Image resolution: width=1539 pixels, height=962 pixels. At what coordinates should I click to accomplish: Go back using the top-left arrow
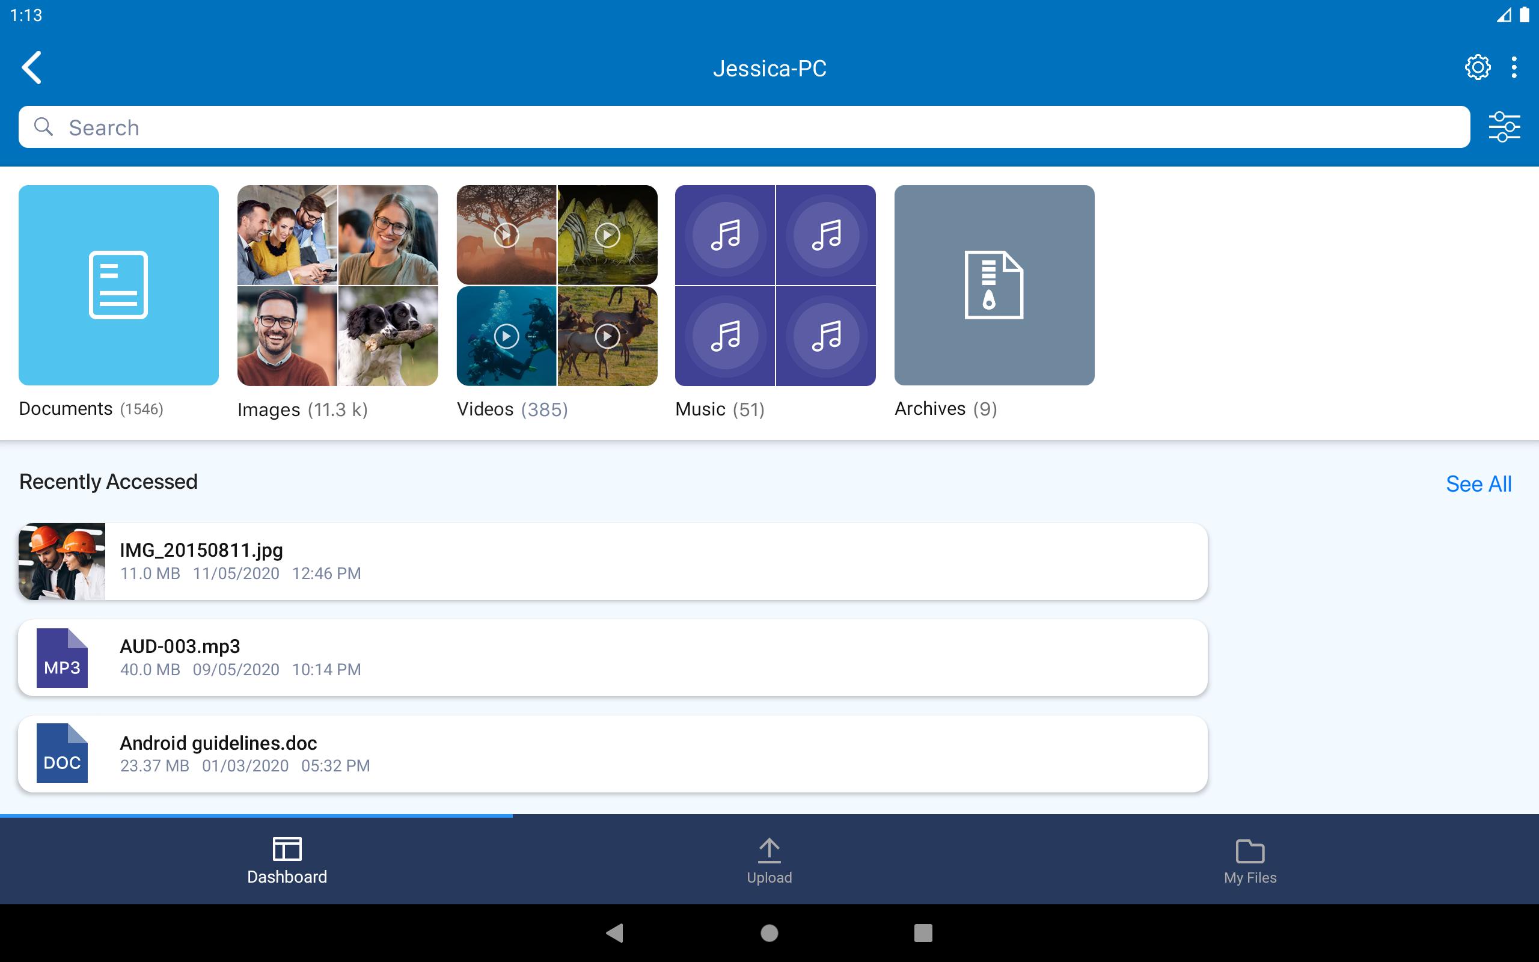pos(32,67)
